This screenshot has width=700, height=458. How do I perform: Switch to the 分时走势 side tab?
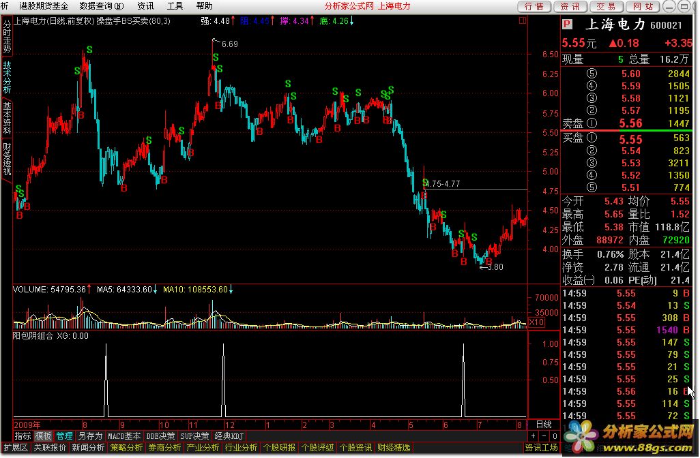7,37
